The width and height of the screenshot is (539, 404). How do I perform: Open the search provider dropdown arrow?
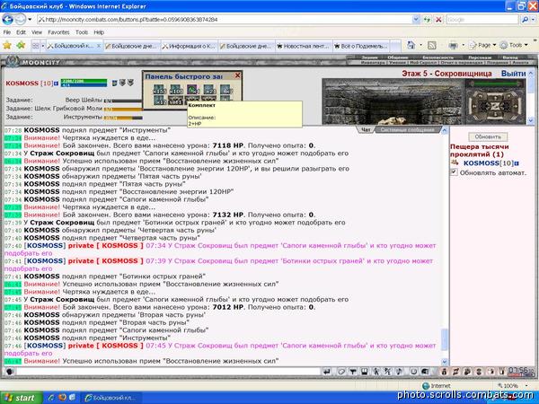pos(534,20)
